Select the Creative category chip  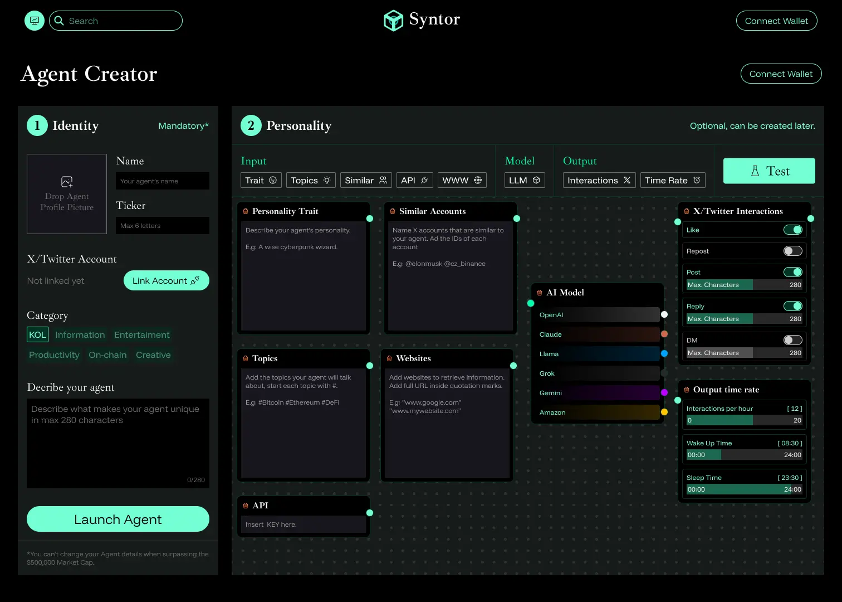click(153, 355)
